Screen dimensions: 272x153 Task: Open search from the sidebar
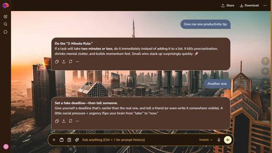click(6, 24)
